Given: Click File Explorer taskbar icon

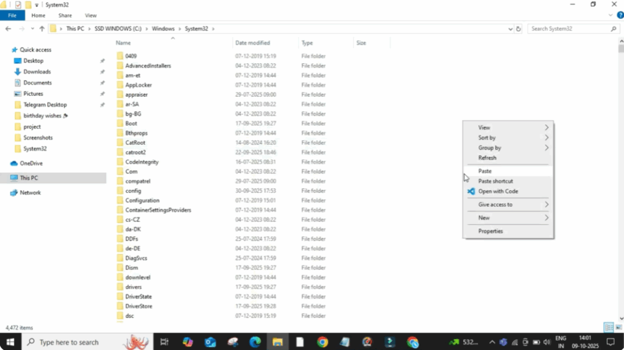Looking at the screenshot, I should 277,342.
